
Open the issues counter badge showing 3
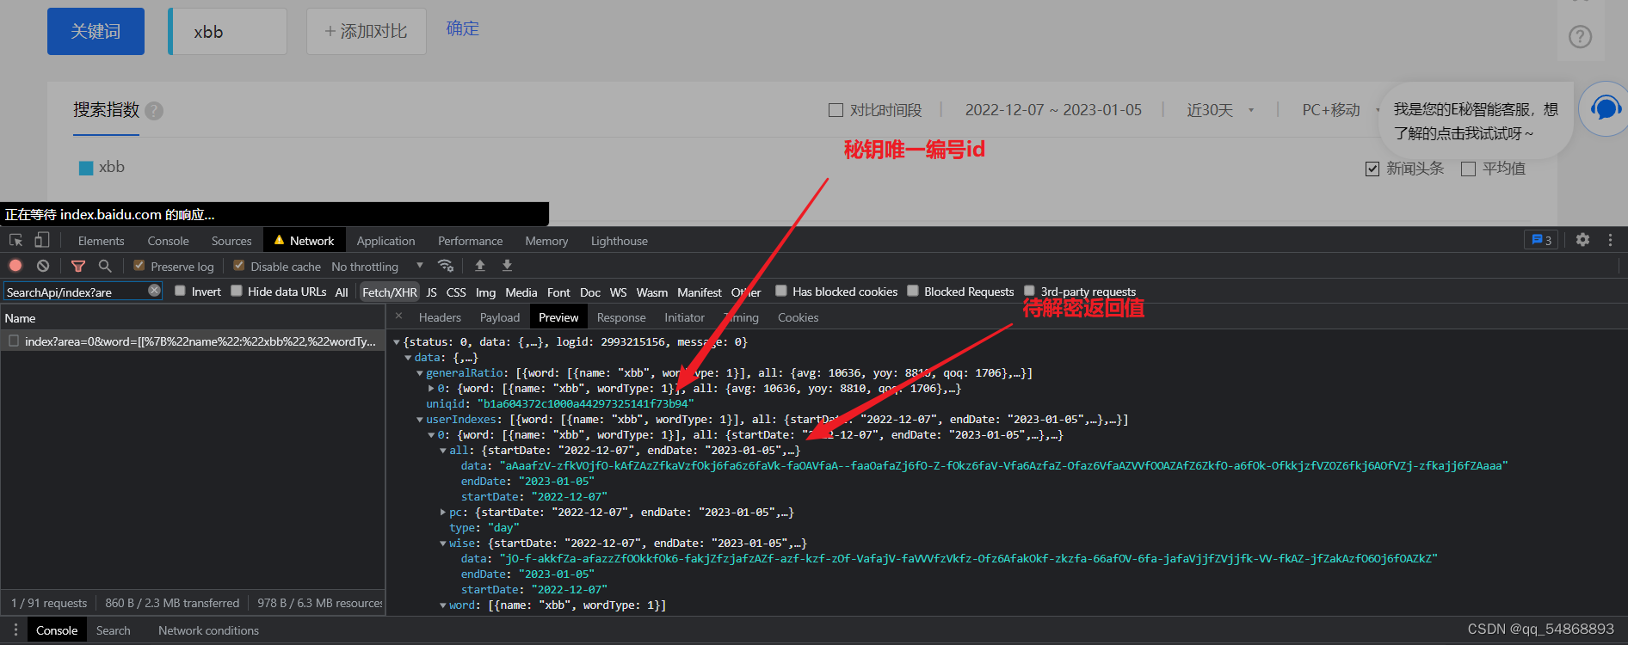pos(1540,240)
